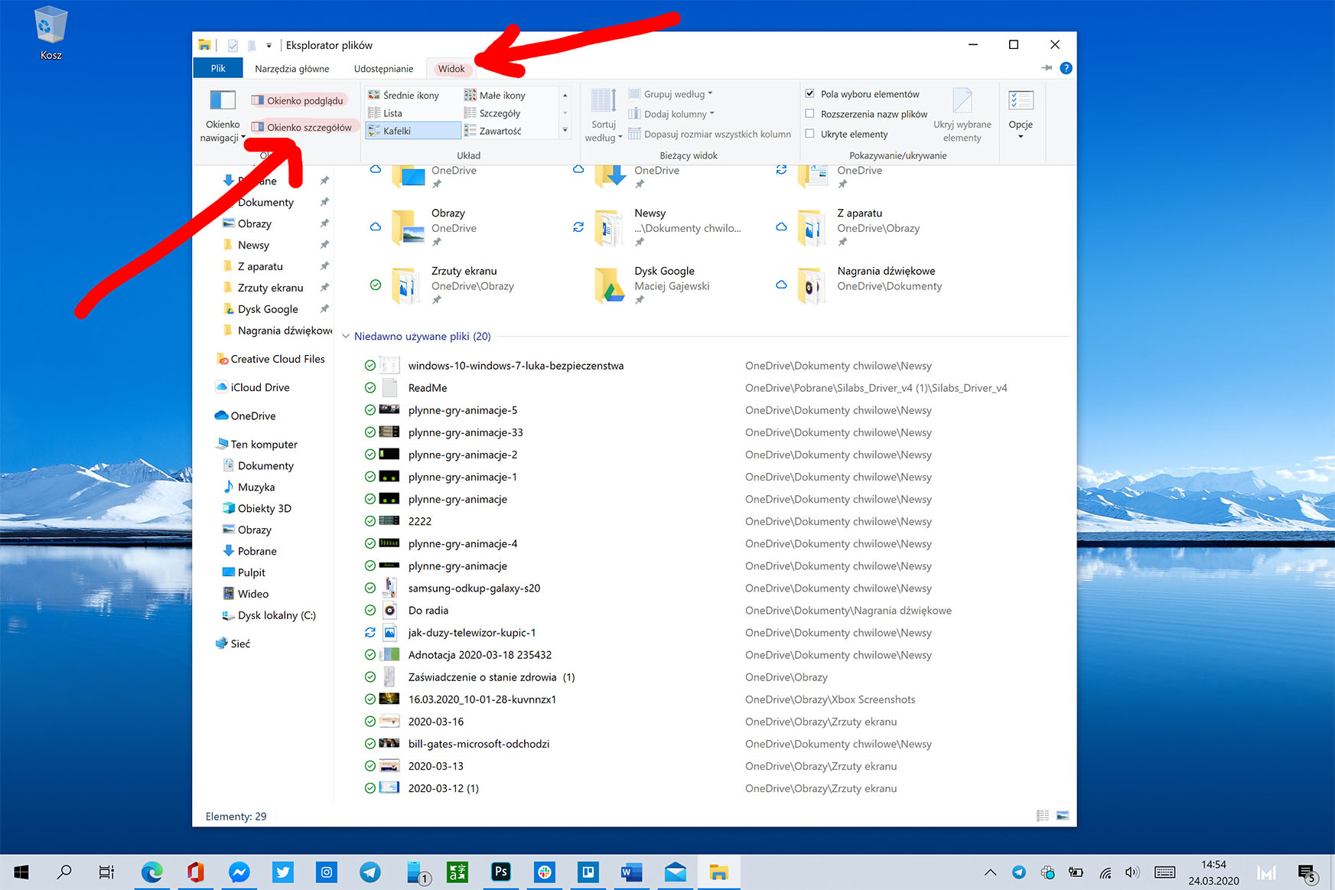Click the blue help question mark icon

coord(1066,68)
